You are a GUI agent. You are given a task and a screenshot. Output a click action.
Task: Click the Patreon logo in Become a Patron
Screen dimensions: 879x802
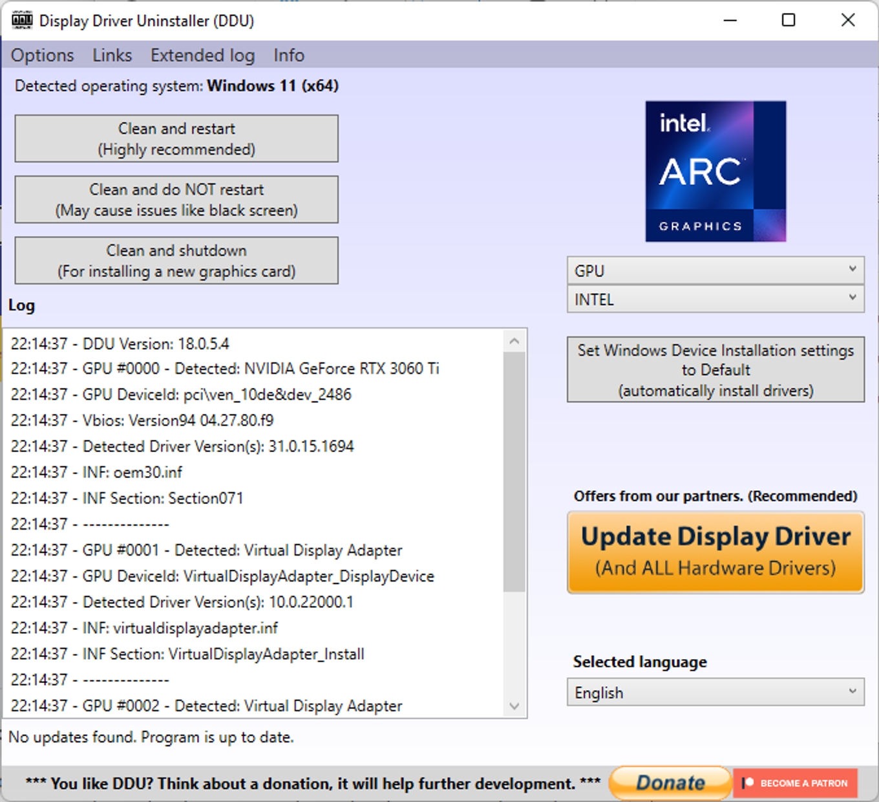tap(748, 783)
